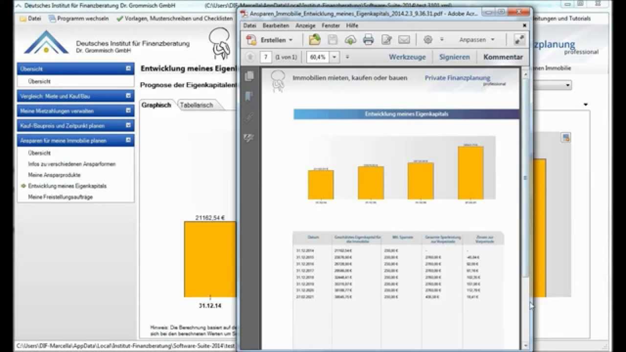The image size is (626, 352).
Task: Send PDF by email envelope icon
Action: pyautogui.click(x=404, y=40)
